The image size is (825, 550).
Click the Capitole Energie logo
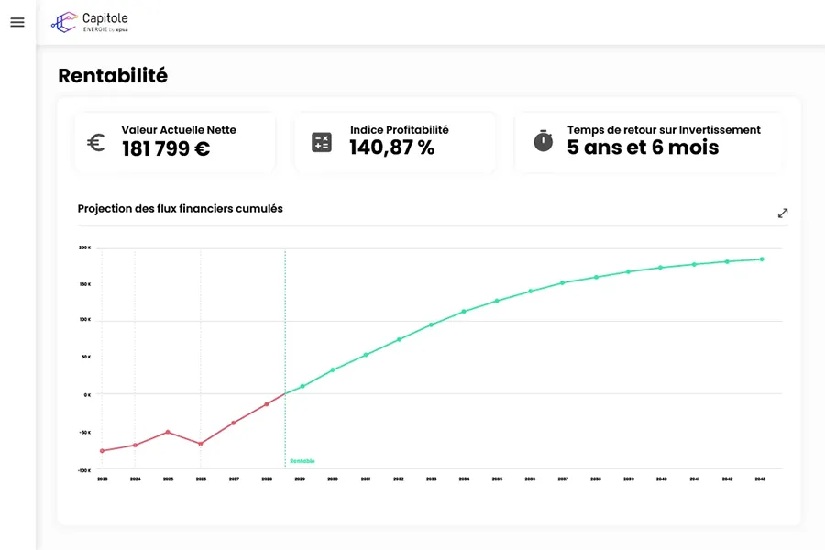[90, 22]
